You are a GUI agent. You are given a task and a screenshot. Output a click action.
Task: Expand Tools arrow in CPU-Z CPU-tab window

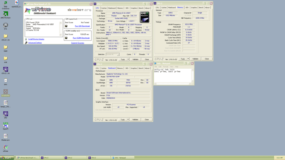point(128,59)
